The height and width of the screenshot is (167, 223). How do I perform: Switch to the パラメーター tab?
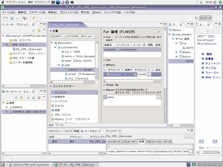(x=130, y=141)
